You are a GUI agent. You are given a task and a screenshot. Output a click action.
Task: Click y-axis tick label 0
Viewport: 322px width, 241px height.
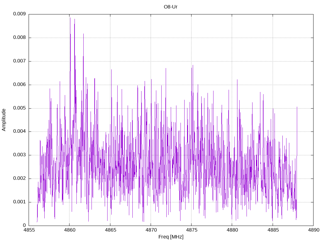pos(25,225)
